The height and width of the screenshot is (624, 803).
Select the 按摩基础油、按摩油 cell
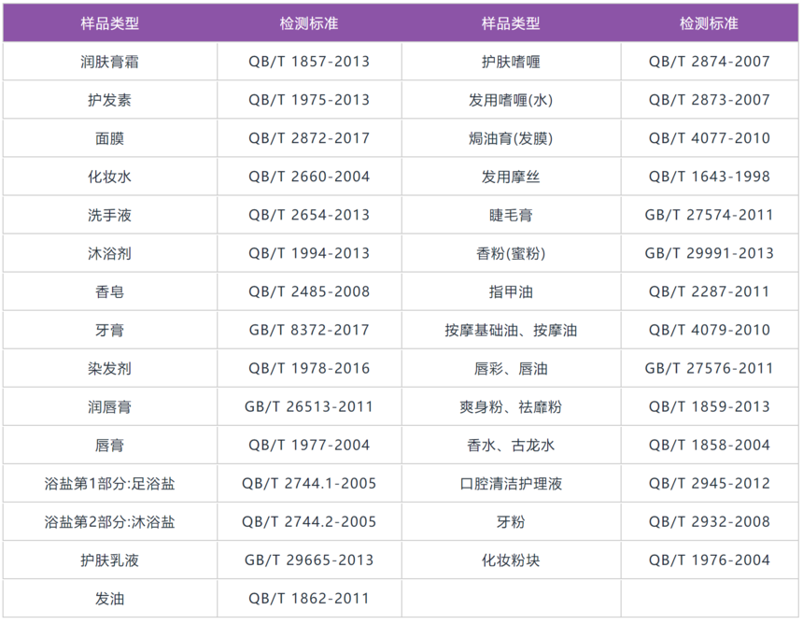[x=511, y=330]
